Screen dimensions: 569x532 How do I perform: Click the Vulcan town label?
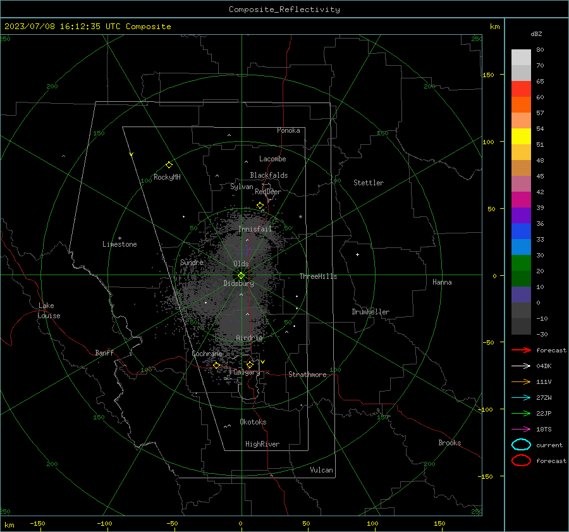coord(321,470)
